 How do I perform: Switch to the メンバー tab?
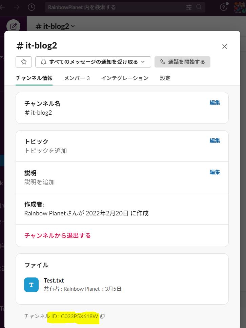(77, 78)
